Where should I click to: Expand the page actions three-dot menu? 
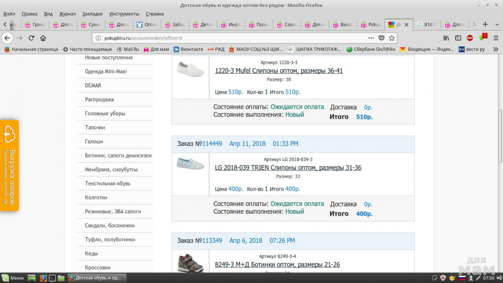click(x=371, y=38)
